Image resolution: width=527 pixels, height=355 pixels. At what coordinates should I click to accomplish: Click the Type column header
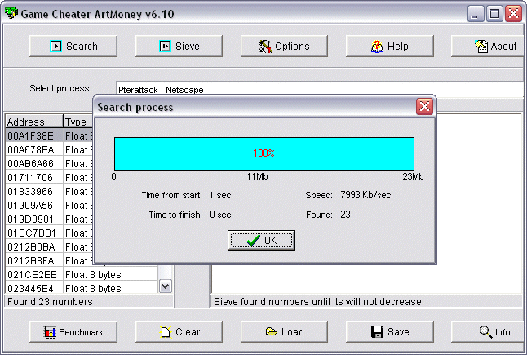[x=76, y=122]
